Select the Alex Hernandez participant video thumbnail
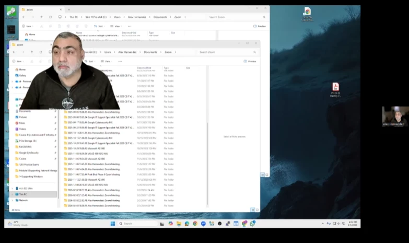This screenshot has height=243, width=409. tap(395, 117)
